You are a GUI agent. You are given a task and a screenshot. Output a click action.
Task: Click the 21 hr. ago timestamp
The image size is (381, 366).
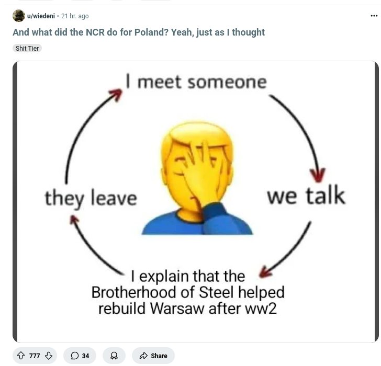[75, 16]
